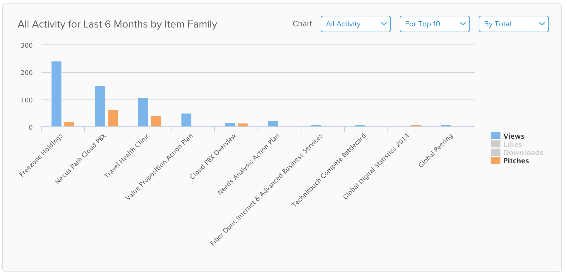Click the Cloud PBX Overview axis label
This screenshot has height=275, width=566.
213,156
